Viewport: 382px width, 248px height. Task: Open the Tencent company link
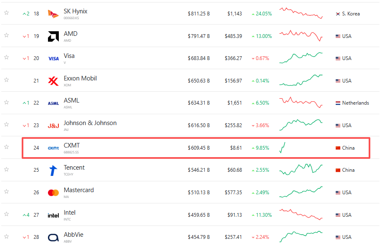74,168
